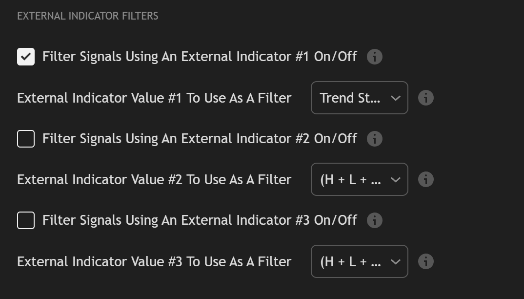524x299 pixels.
Task: Click the External Indicator Value #1 label text
Action: tap(154, 98)
